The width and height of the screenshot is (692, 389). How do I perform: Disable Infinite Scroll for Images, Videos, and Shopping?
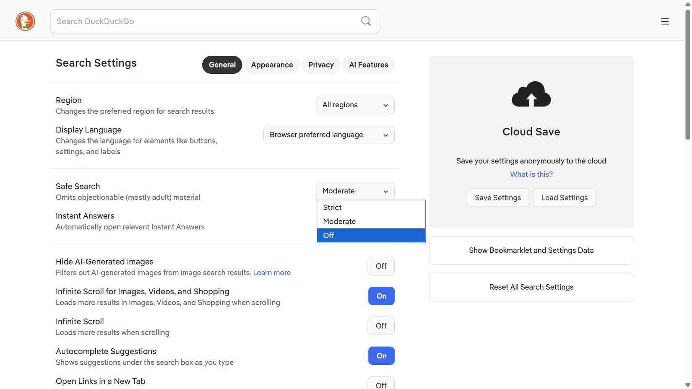[381, 296]
